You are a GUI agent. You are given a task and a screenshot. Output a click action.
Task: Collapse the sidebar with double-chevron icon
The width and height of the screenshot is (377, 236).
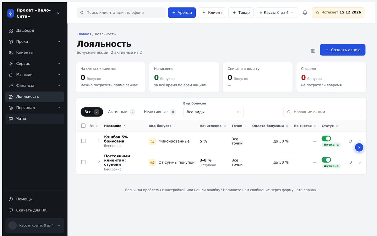coord(58,13)
